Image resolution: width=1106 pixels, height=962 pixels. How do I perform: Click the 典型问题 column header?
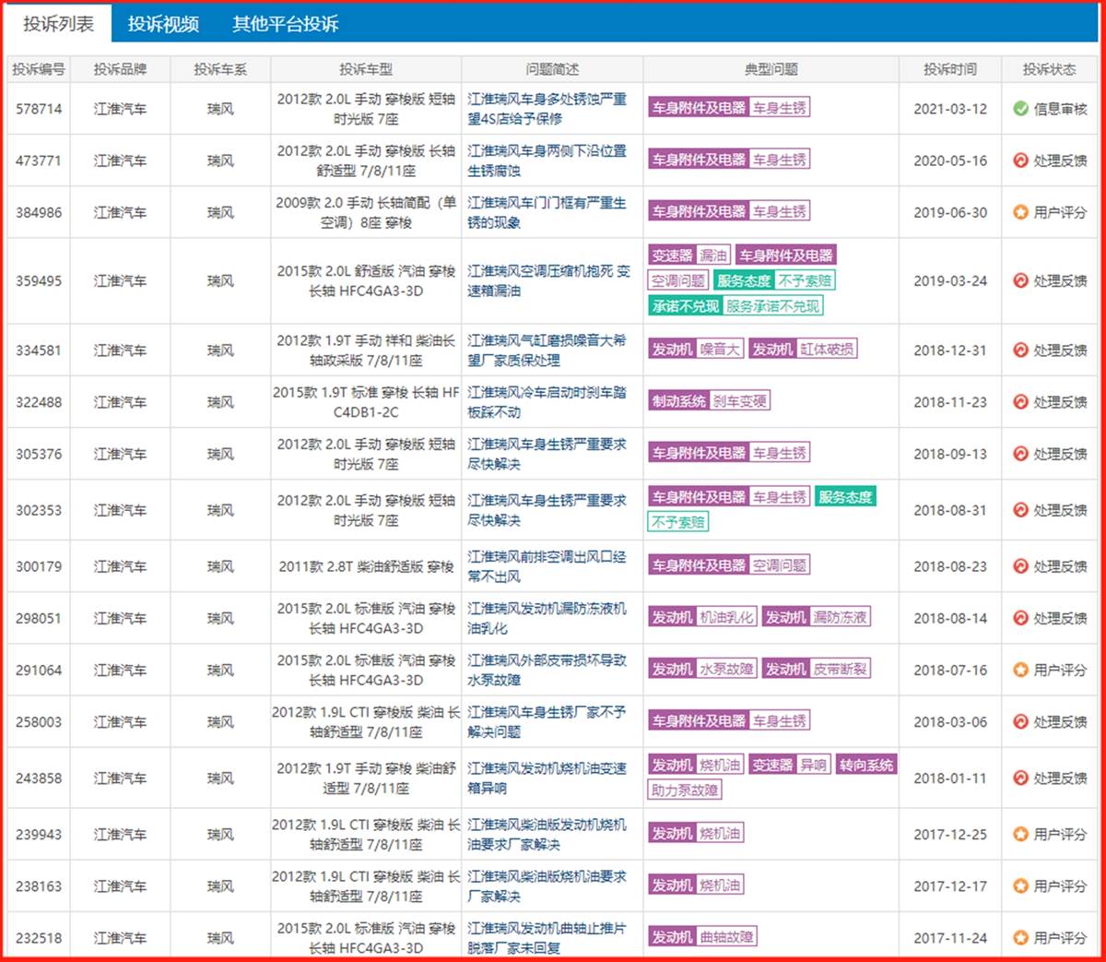771,69
